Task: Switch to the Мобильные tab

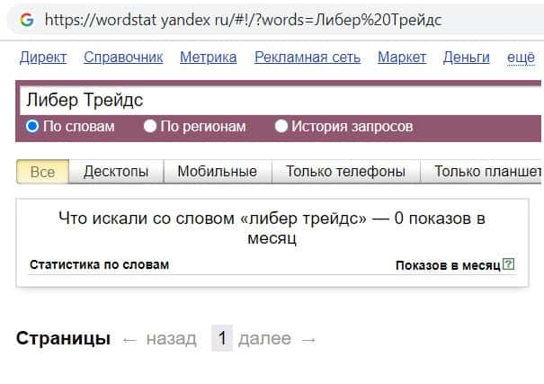Action: coord(218,172)
